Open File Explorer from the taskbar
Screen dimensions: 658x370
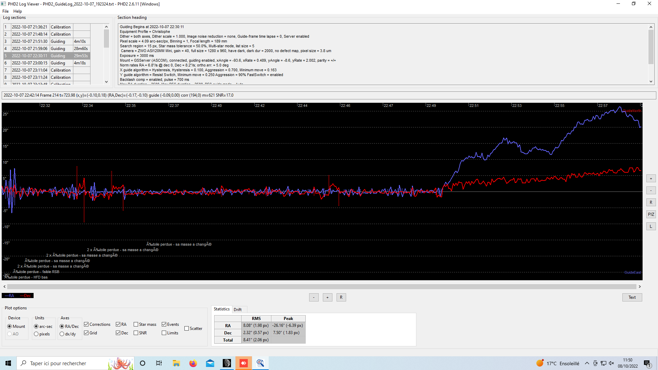pos(176,363)
